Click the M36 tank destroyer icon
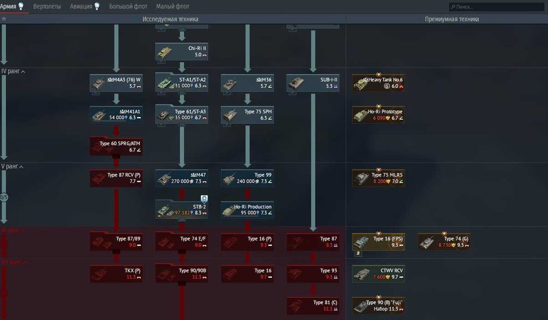 tap(230, 83)
